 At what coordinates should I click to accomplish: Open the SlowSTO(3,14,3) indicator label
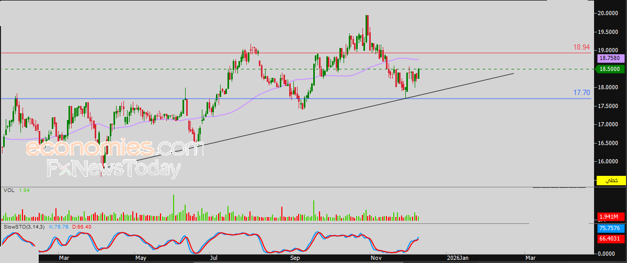tap(24, 227)
